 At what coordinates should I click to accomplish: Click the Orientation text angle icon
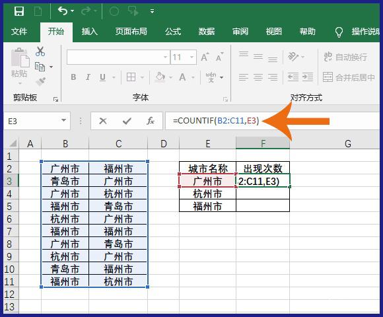pyautogui.click(x=293, y=57)
